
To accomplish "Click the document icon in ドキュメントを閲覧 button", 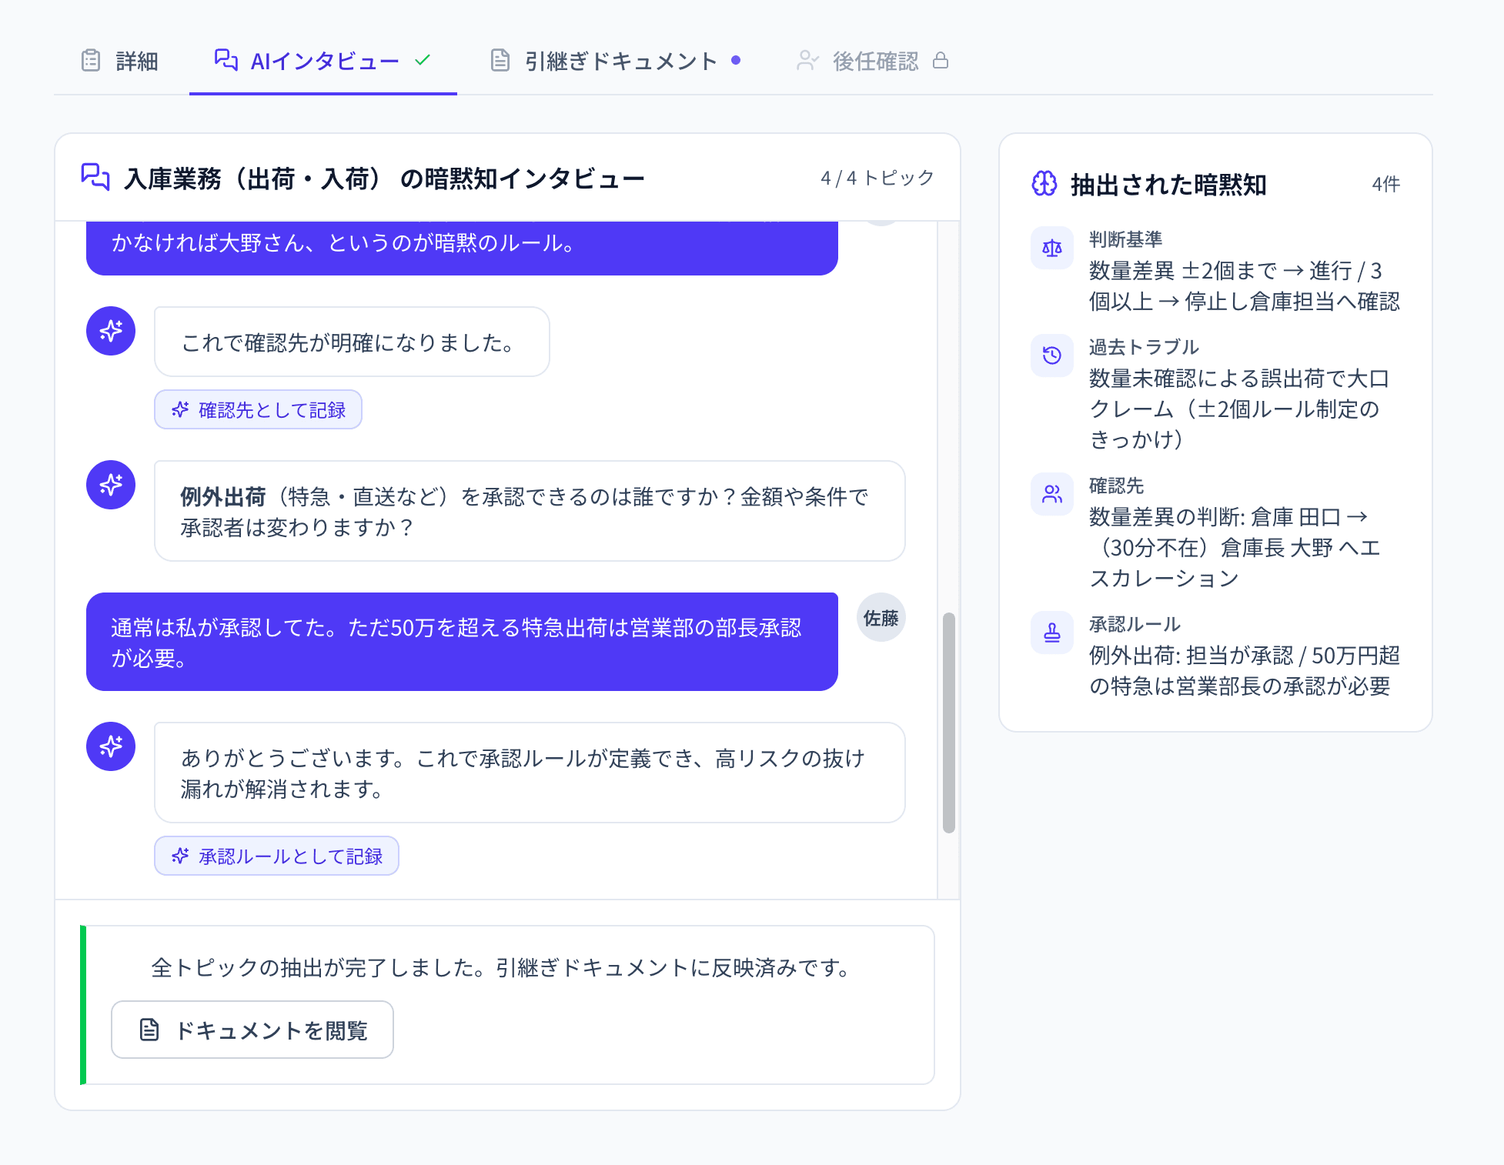I will point(149,1030).
